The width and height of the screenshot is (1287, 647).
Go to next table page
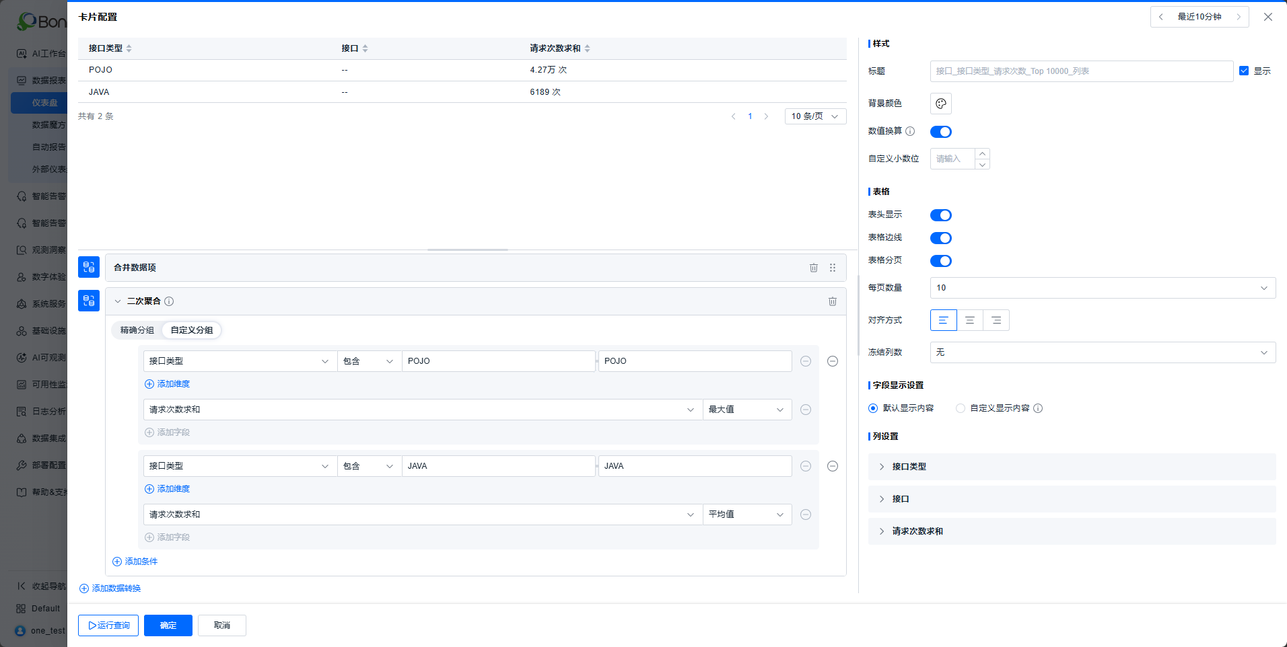point(766,116)
